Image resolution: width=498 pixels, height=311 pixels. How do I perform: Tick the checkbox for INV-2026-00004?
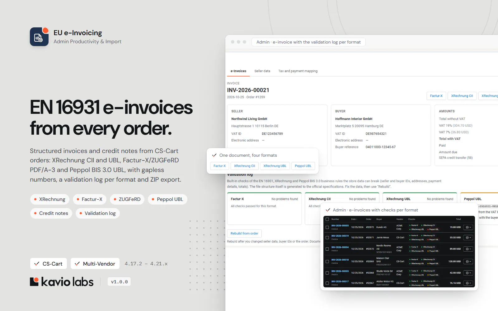(x=327, y=249)
